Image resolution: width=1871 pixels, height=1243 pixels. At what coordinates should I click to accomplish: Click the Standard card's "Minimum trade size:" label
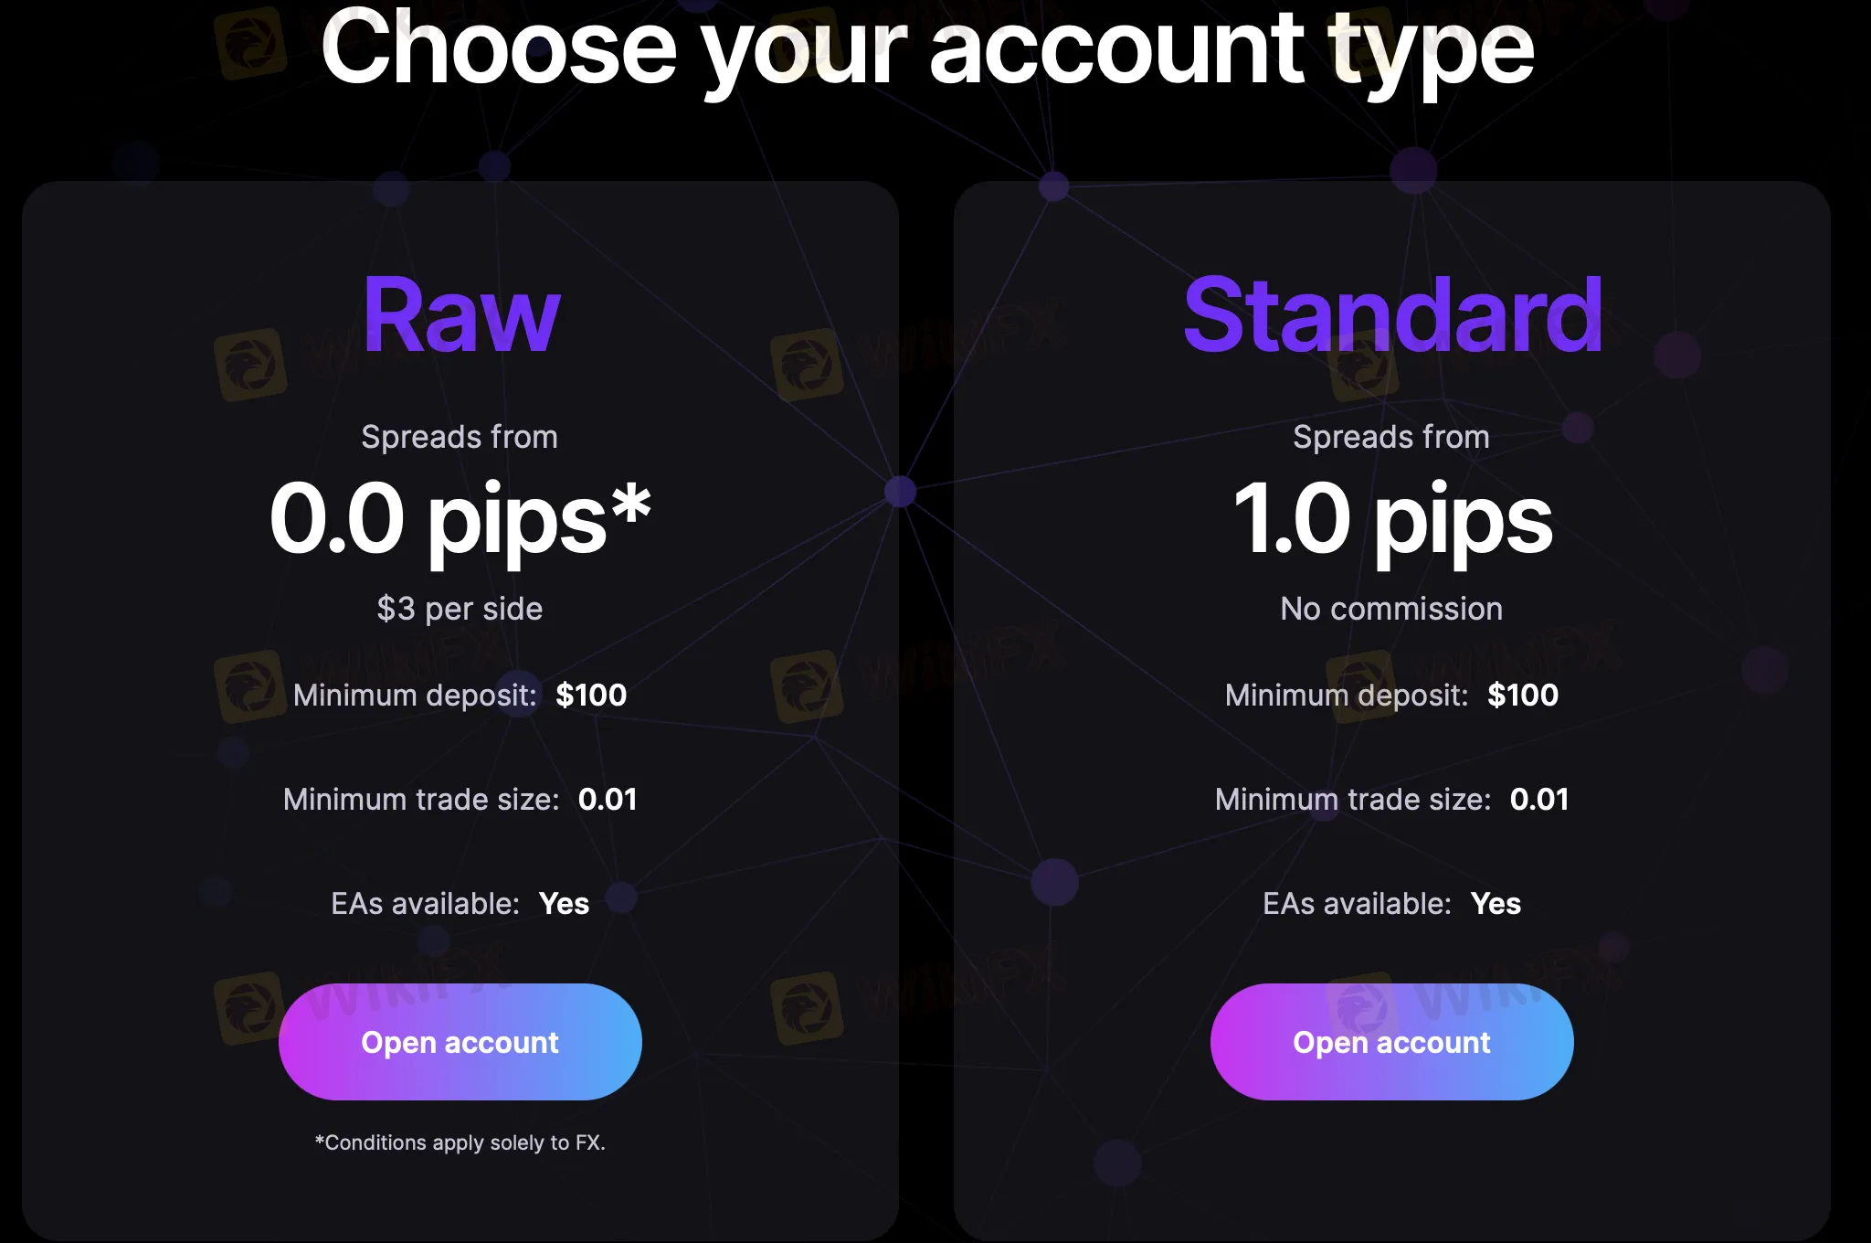[x=1353, y=800]
